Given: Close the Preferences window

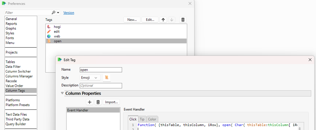Looking at the screenshot, I should click(190, 3).
